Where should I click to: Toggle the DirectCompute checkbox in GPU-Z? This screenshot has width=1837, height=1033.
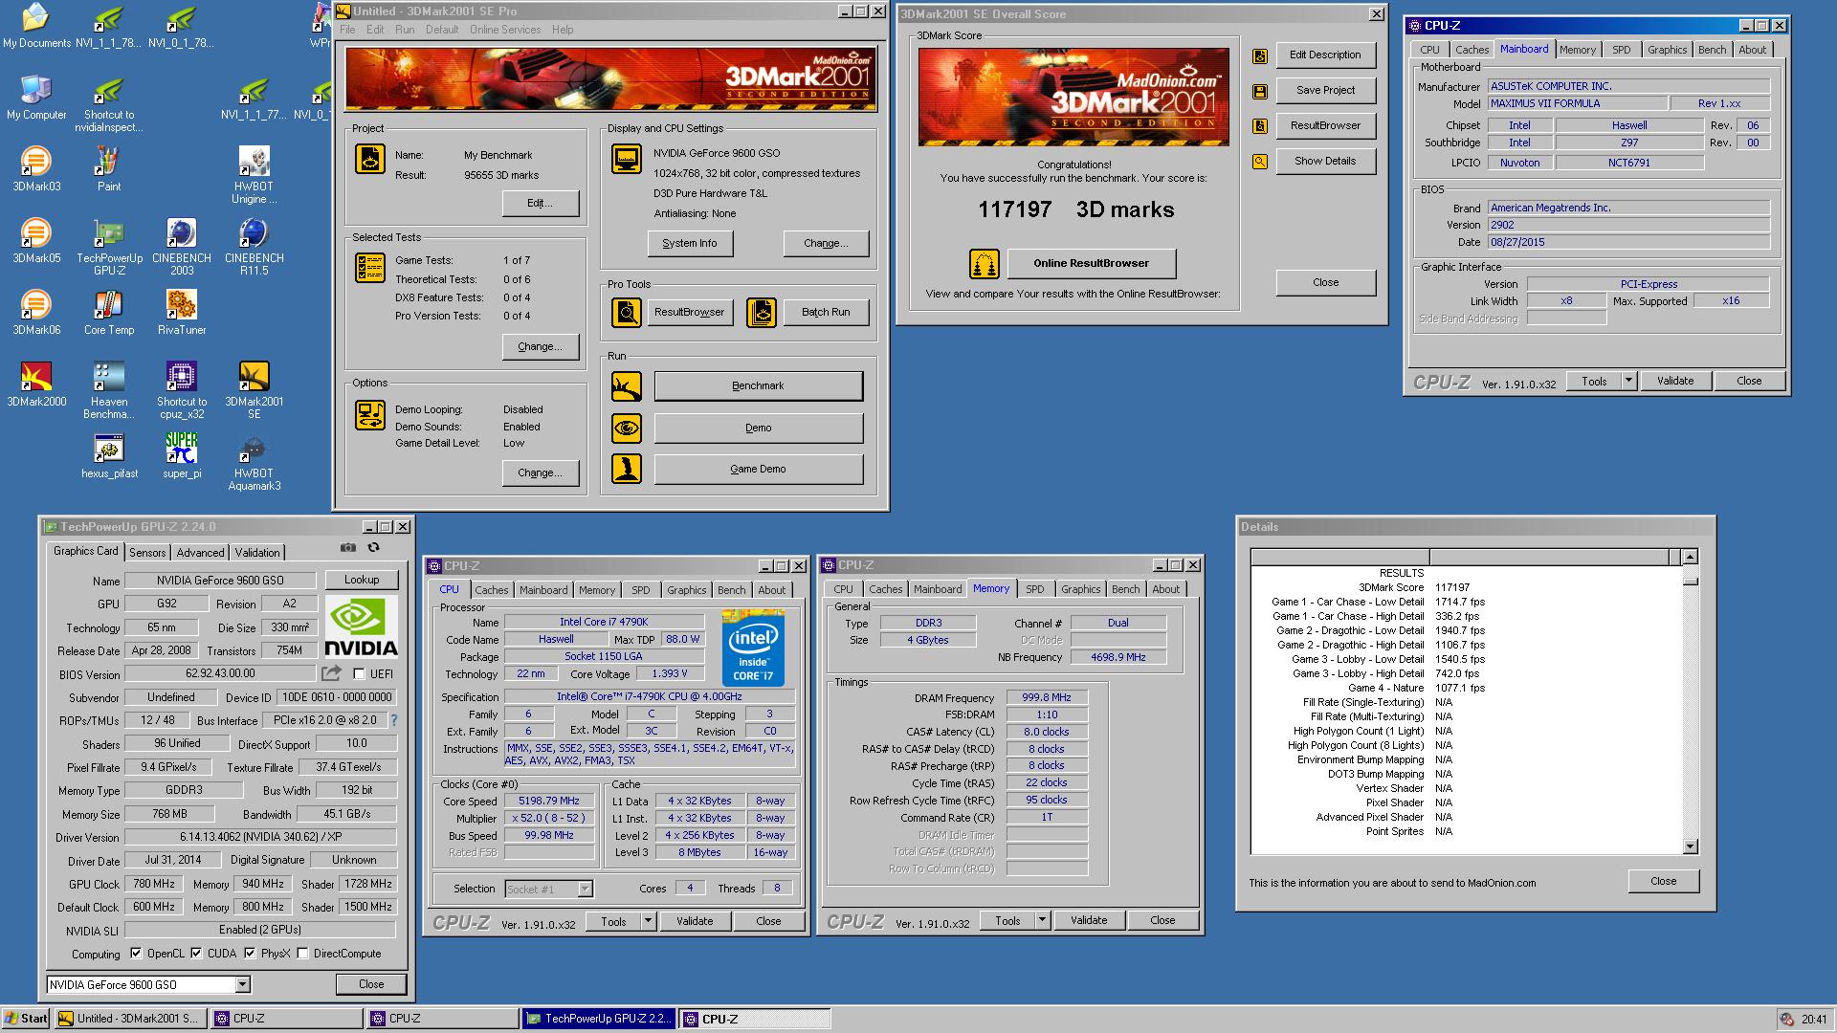coord(302,954)
